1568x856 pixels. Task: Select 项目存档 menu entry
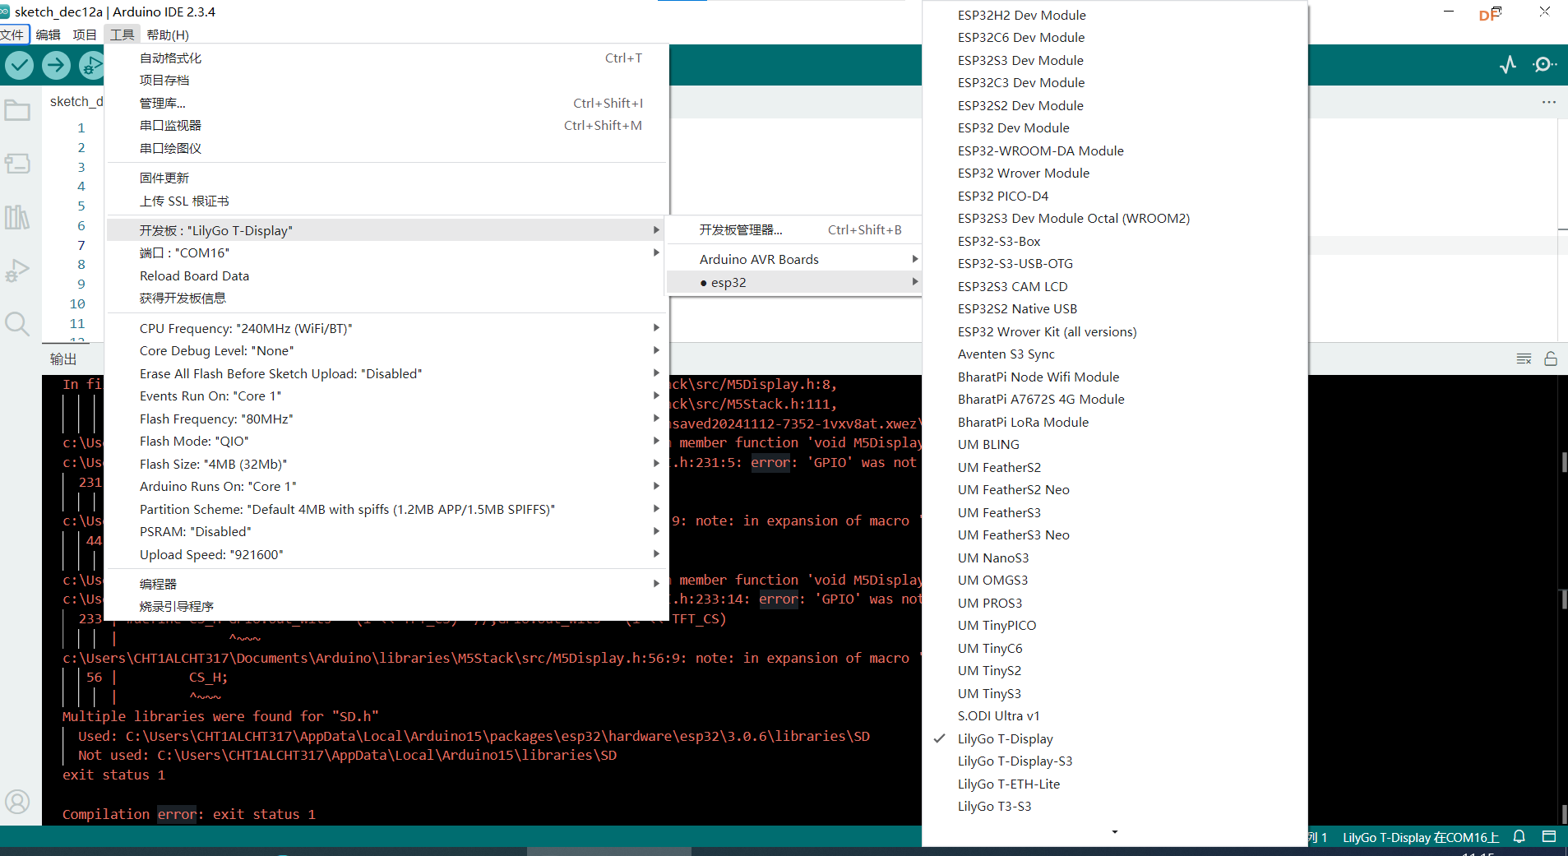pyautogui.click(x=386, y=80)
